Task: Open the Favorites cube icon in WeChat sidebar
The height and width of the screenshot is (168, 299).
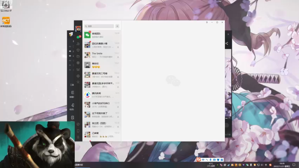Action: 78,50
